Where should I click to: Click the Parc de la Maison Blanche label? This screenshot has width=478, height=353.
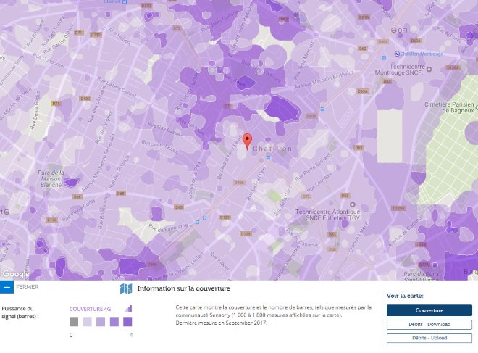click(x=49, y=177)
